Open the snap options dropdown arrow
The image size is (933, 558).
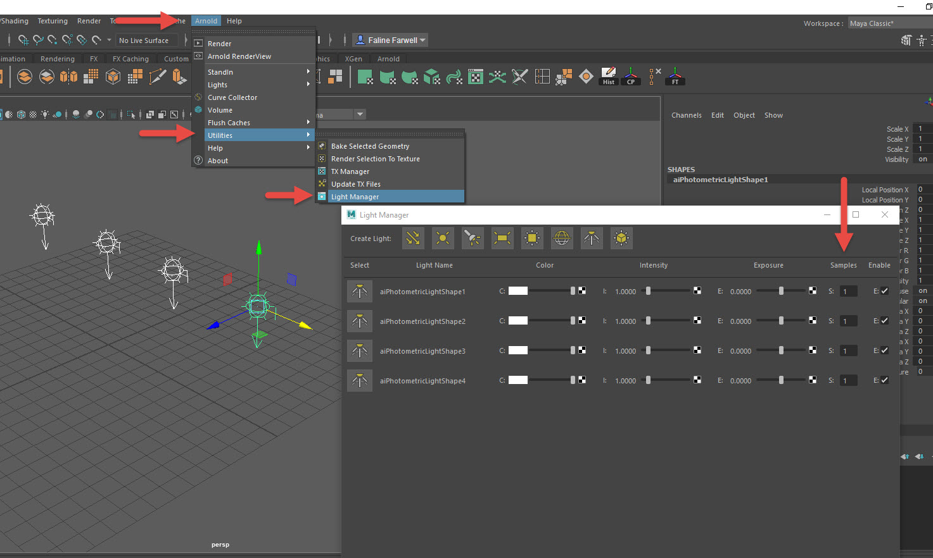109,40
